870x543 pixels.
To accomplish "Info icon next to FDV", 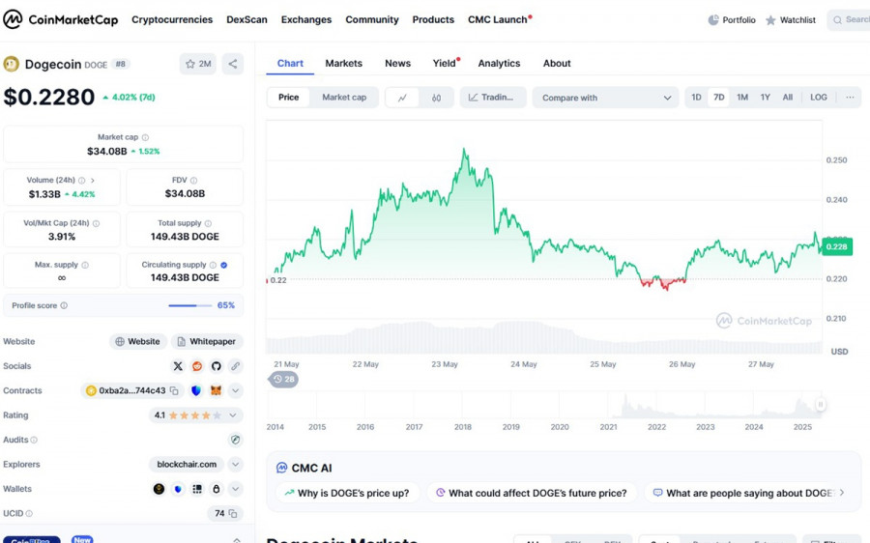I will [193, 181].
